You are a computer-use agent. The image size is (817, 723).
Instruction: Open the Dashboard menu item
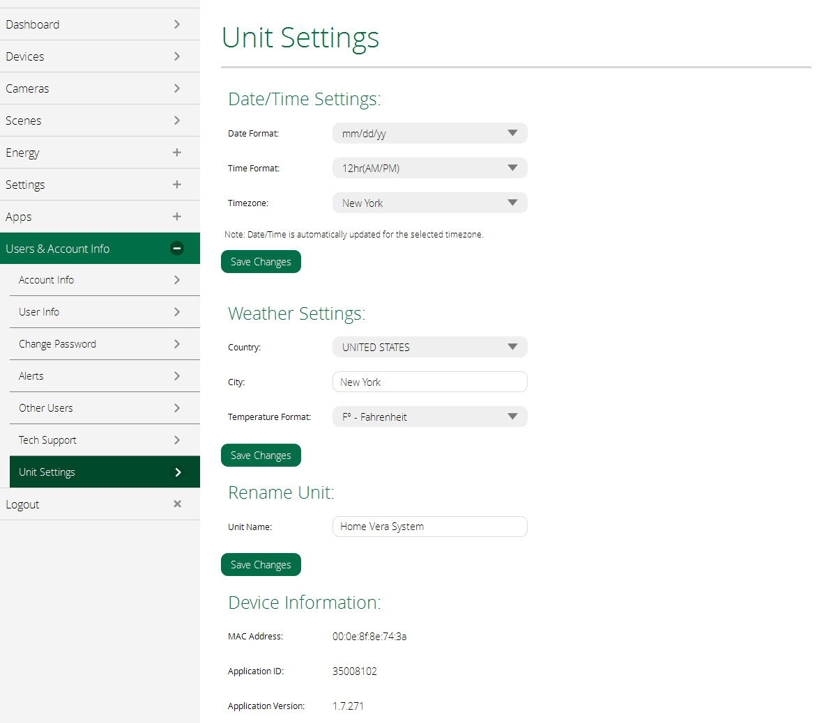tap(100, 24)
